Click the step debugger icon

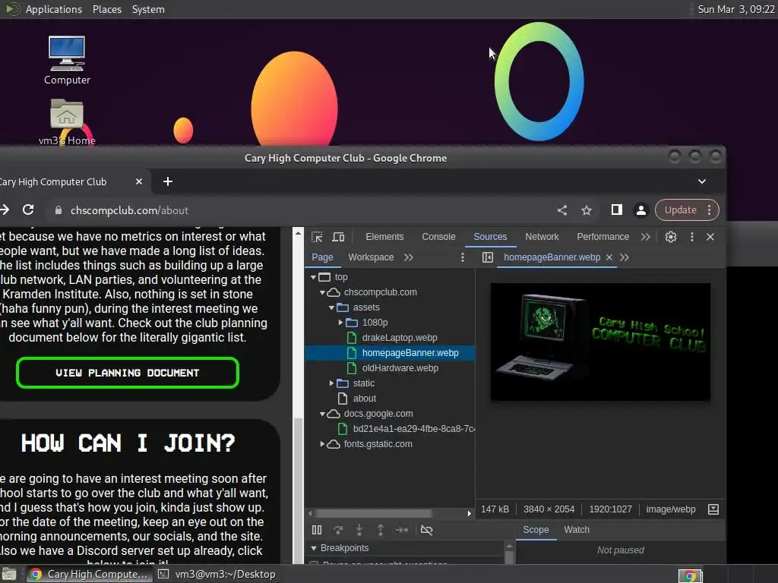coord(402,530)
